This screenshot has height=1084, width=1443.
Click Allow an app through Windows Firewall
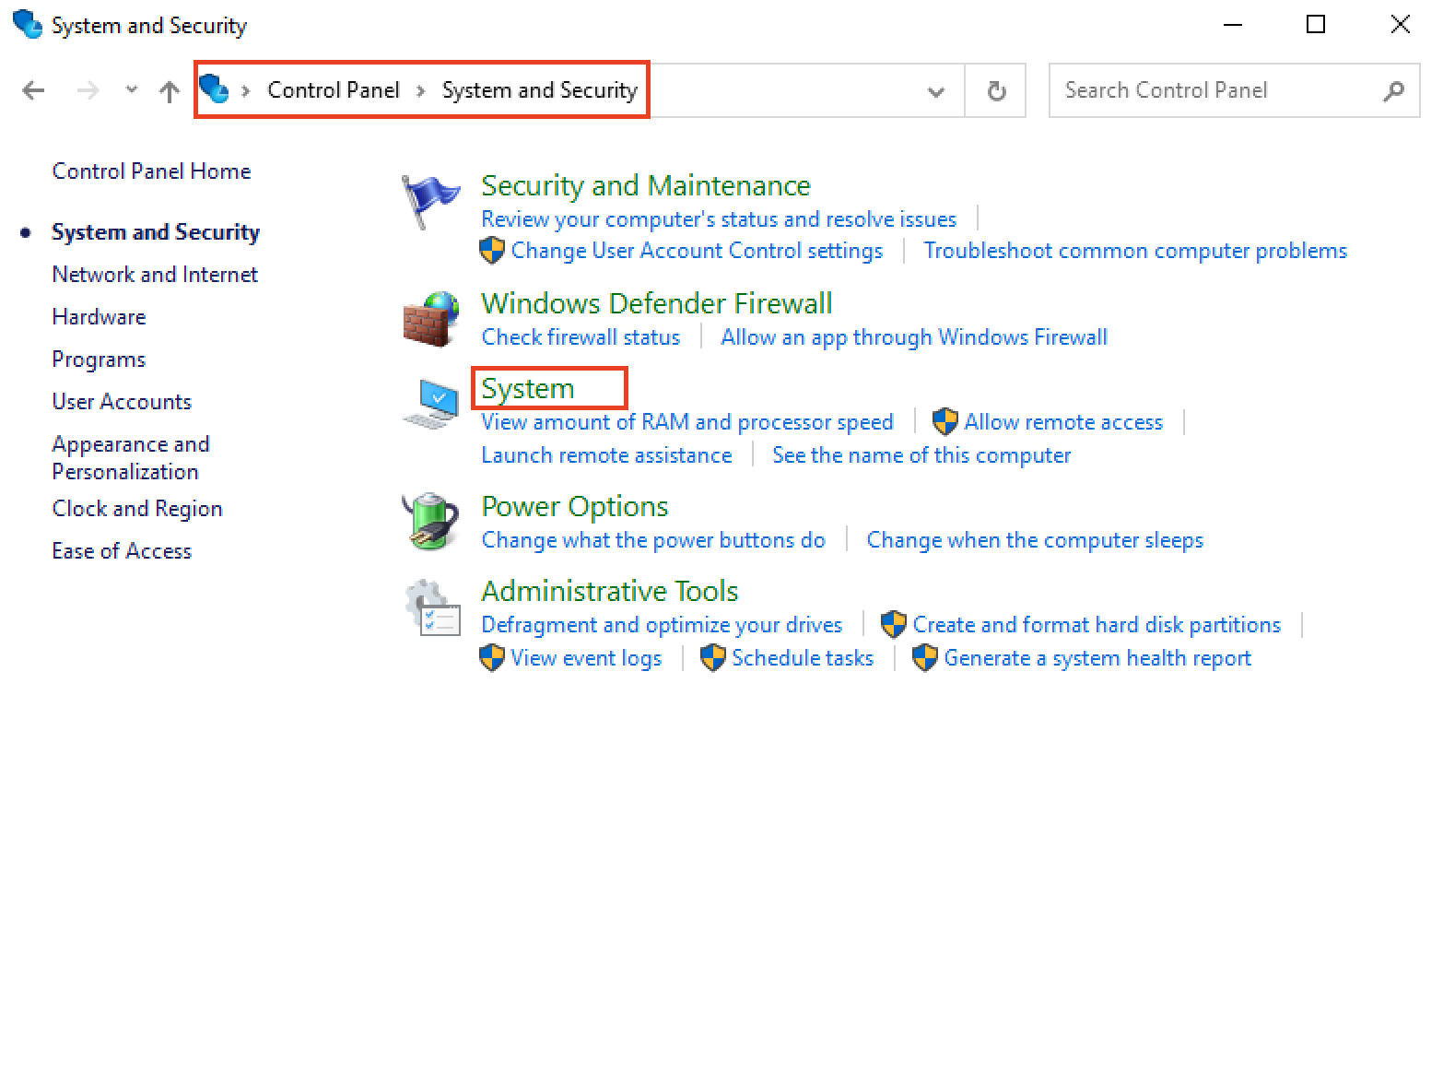coord(914,337)
